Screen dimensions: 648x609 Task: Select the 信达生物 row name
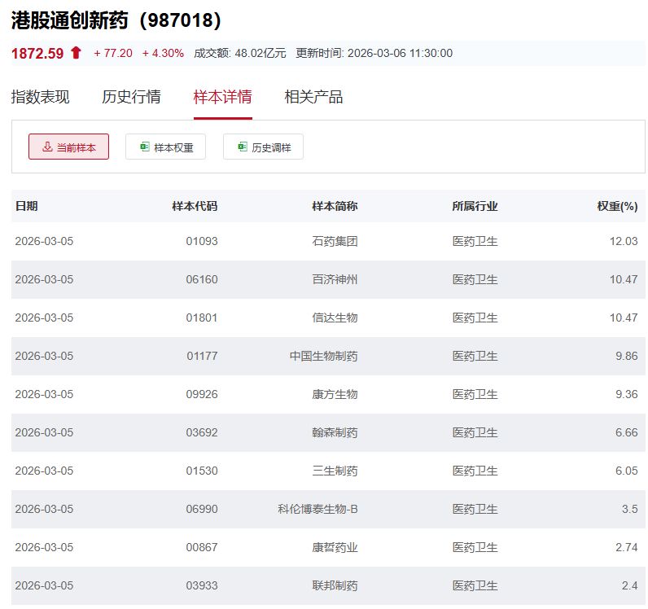(x=335, y=318)
